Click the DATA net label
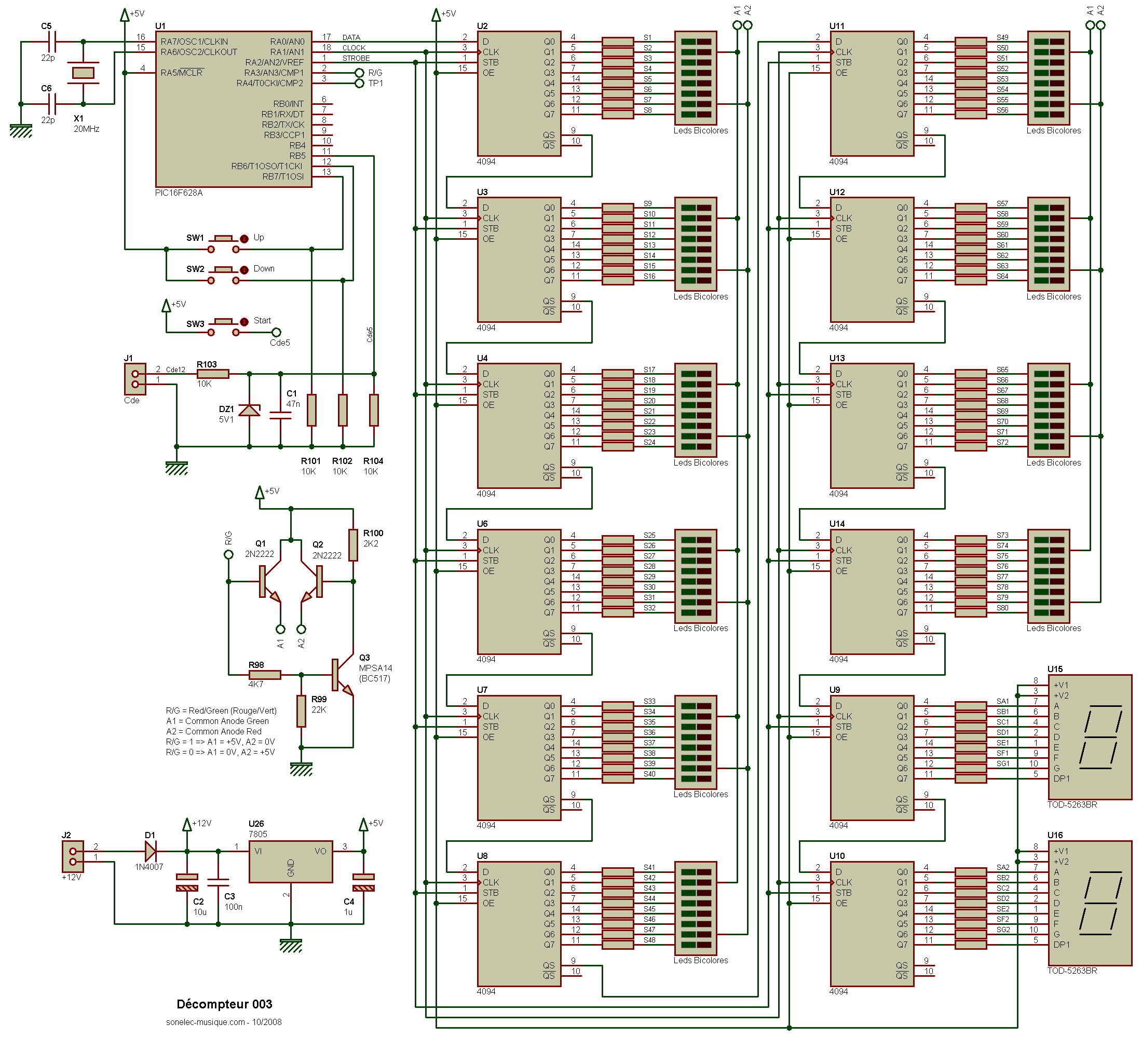1142x1038 pixels. (x=351, y=37)
